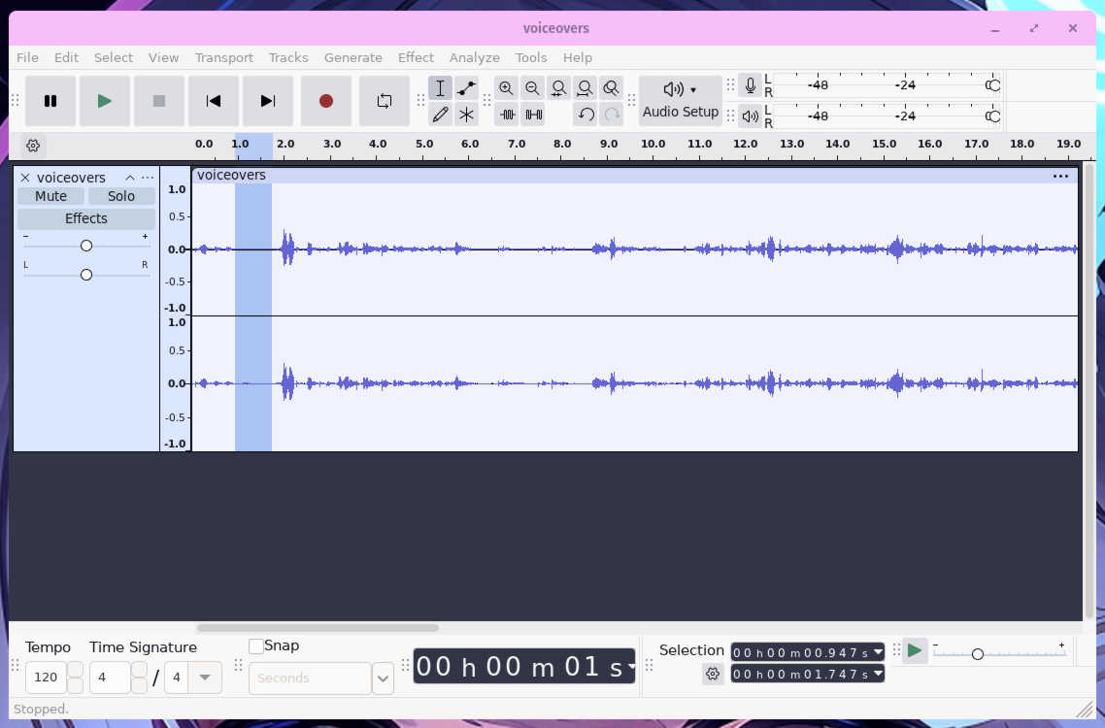Open the Effect menu
The height and width of the screenshot is (728, 1105).
tap(416, 58)
